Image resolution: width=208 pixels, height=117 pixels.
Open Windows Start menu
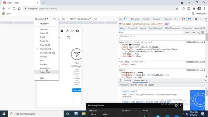coord(4,114)
